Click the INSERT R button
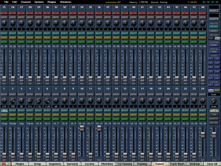 click(214, 19)
